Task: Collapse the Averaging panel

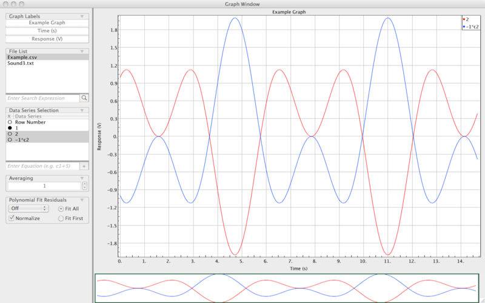Action: click(82, 179)
